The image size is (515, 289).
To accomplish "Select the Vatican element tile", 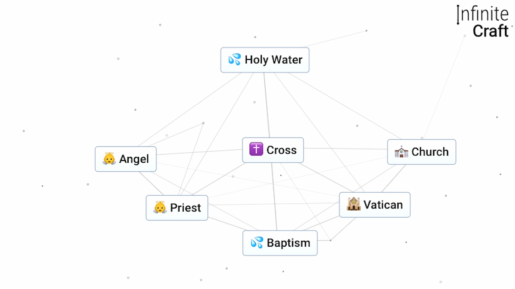I will tap(375, 205).
